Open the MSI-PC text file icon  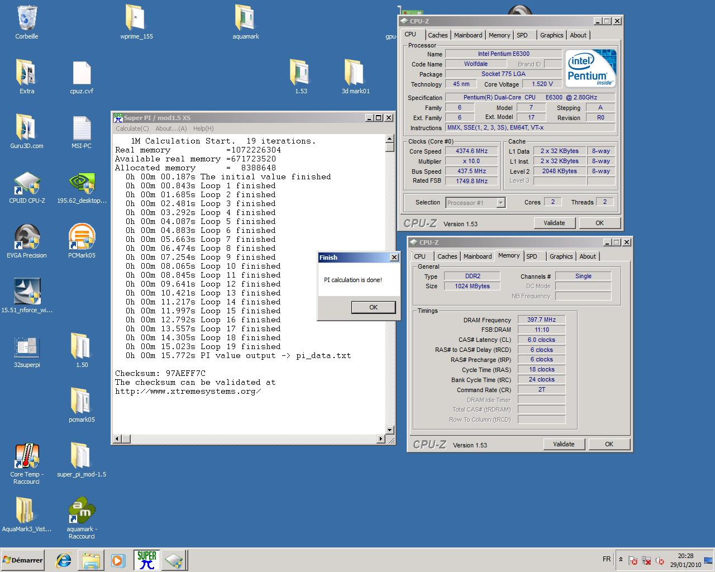point(82,127)
